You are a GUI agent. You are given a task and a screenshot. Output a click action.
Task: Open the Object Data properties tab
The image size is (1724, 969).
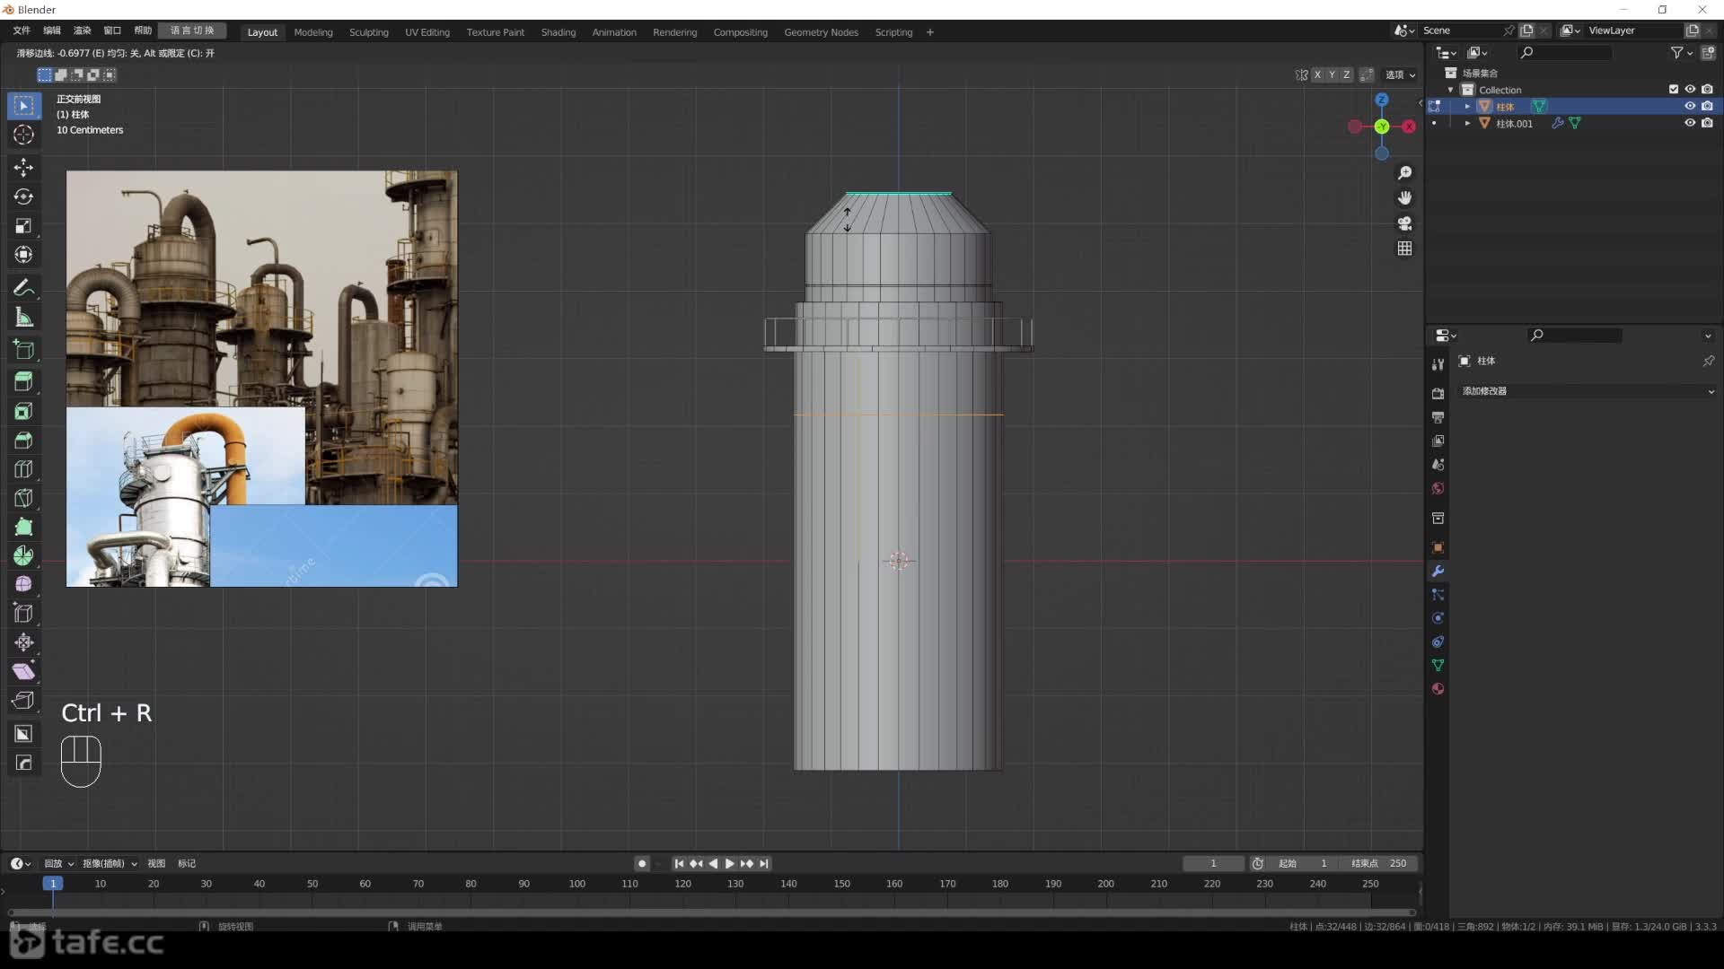point(1438,666)
